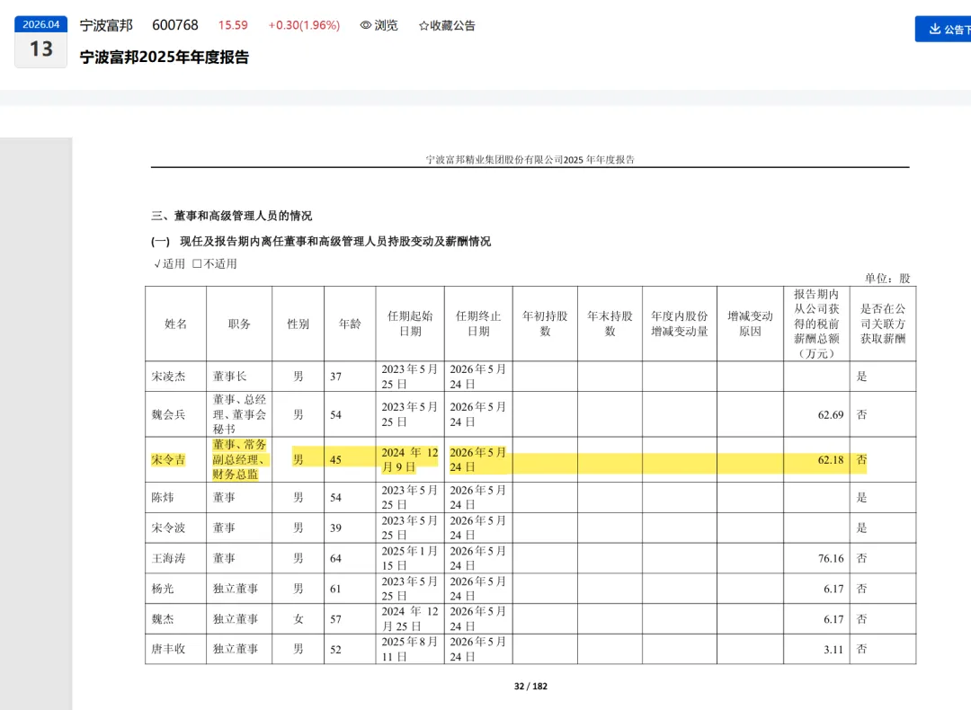Click the date badge showing 13

tap(40, 49)
